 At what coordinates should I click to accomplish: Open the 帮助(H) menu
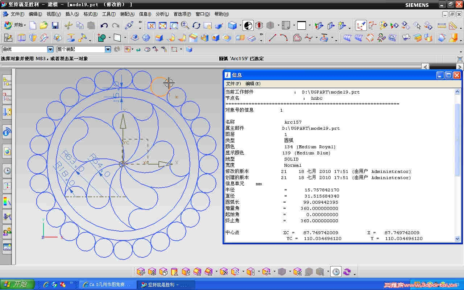click(221, 14)
